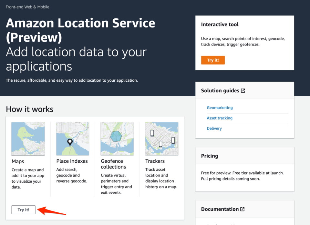Select the Maps feature label text

[x=18, y=161]
